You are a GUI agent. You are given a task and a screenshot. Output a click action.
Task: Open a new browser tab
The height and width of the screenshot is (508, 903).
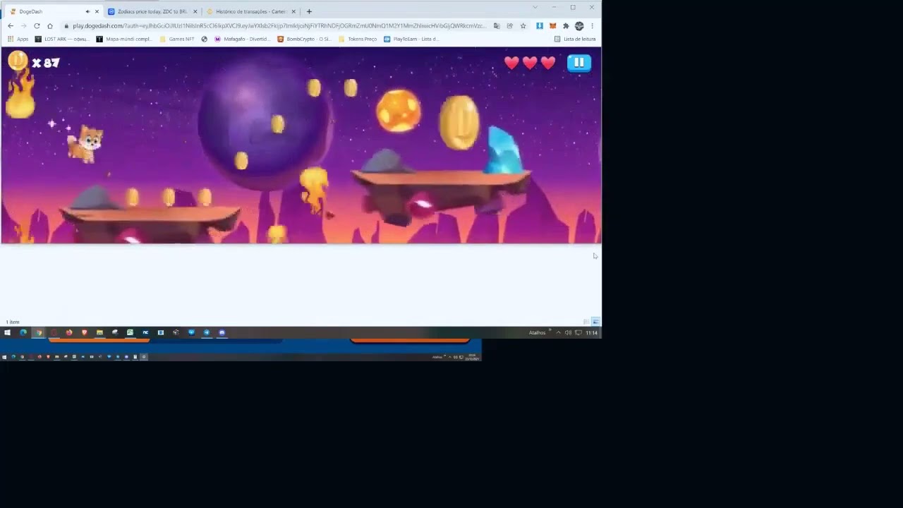[x=309, y=11]
